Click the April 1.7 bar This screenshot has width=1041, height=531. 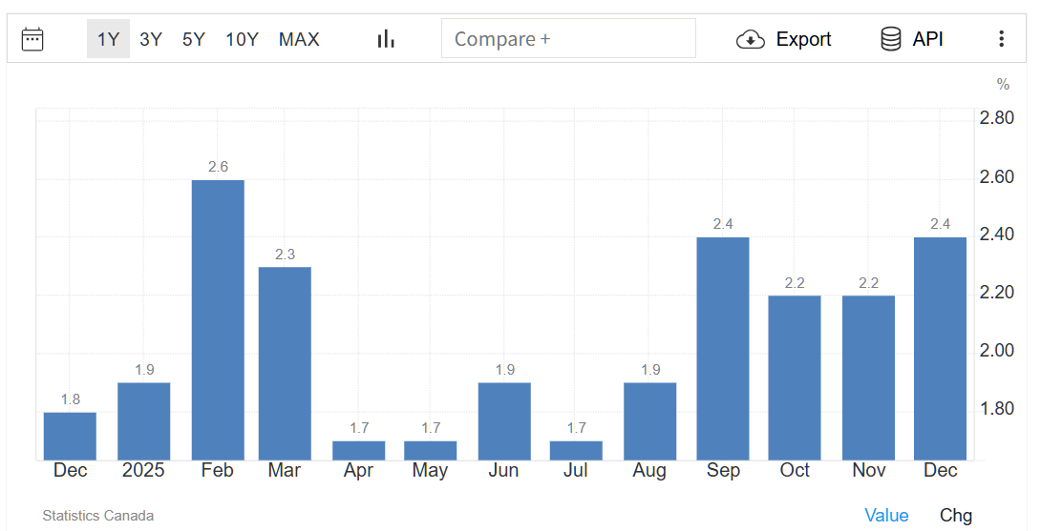[359, 450]
